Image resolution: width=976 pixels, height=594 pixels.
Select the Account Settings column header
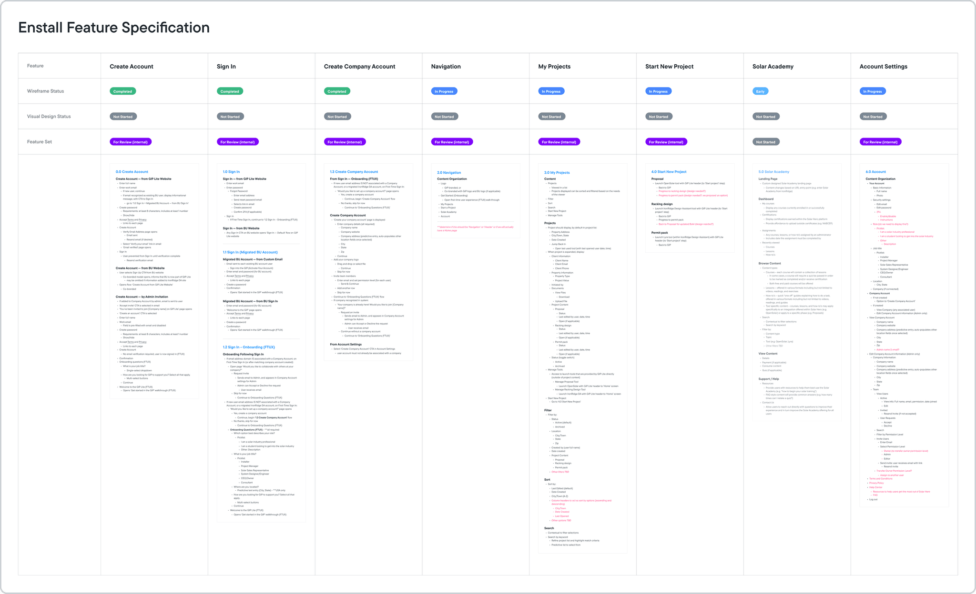(x=884, y=67)
